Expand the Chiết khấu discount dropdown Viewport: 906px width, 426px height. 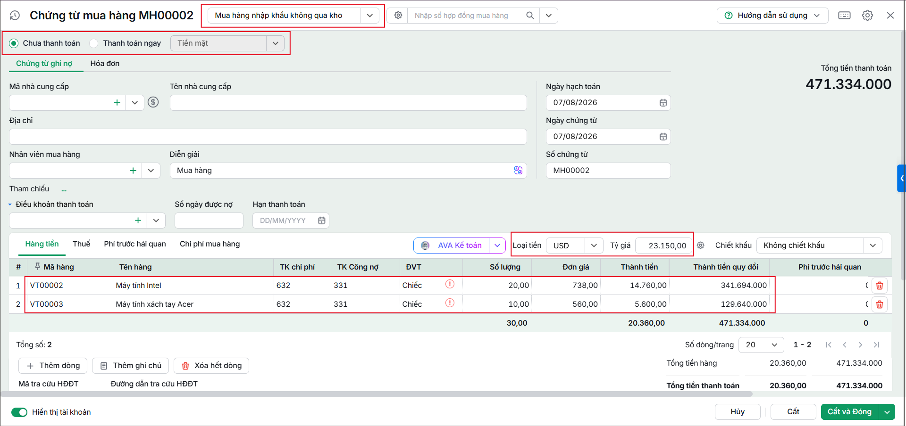tap(873, 246)
